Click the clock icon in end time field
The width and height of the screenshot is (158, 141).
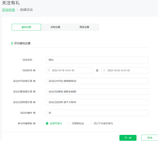pyautogui.click(x=105, y=70)
